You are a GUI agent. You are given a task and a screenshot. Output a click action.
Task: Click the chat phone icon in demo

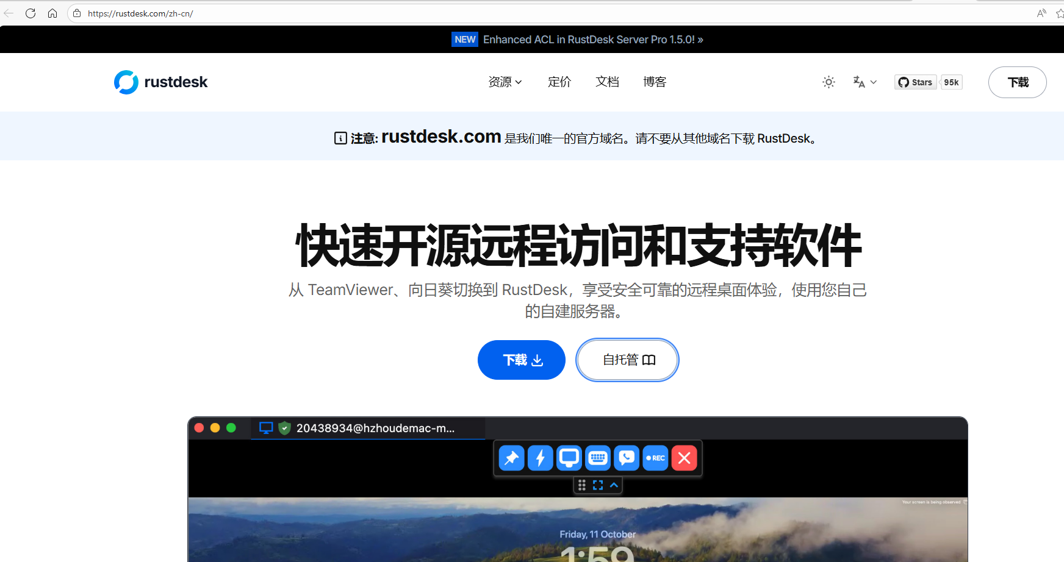[x=627, y=458]
